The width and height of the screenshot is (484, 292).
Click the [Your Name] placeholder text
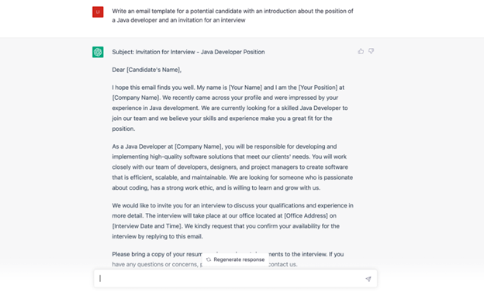point(245,88)
